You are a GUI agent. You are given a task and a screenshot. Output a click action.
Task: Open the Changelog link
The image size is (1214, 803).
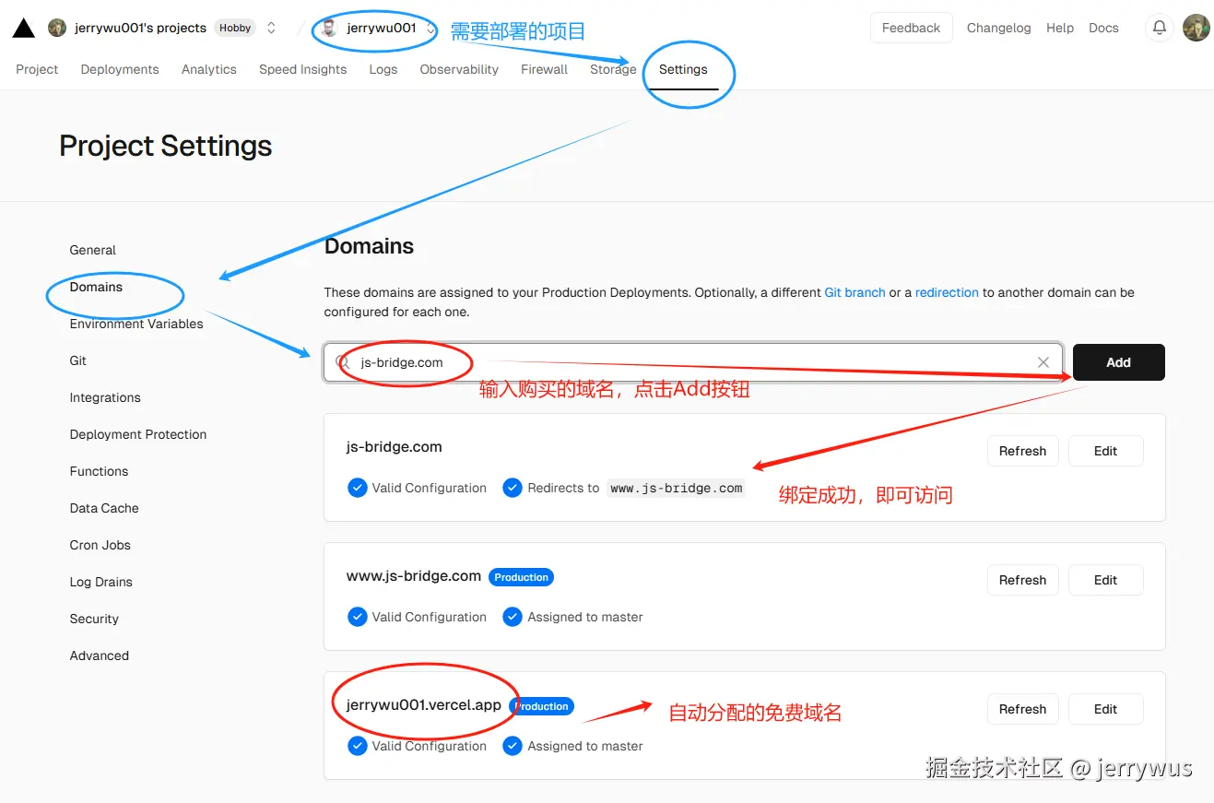click(x=998, y=28)
